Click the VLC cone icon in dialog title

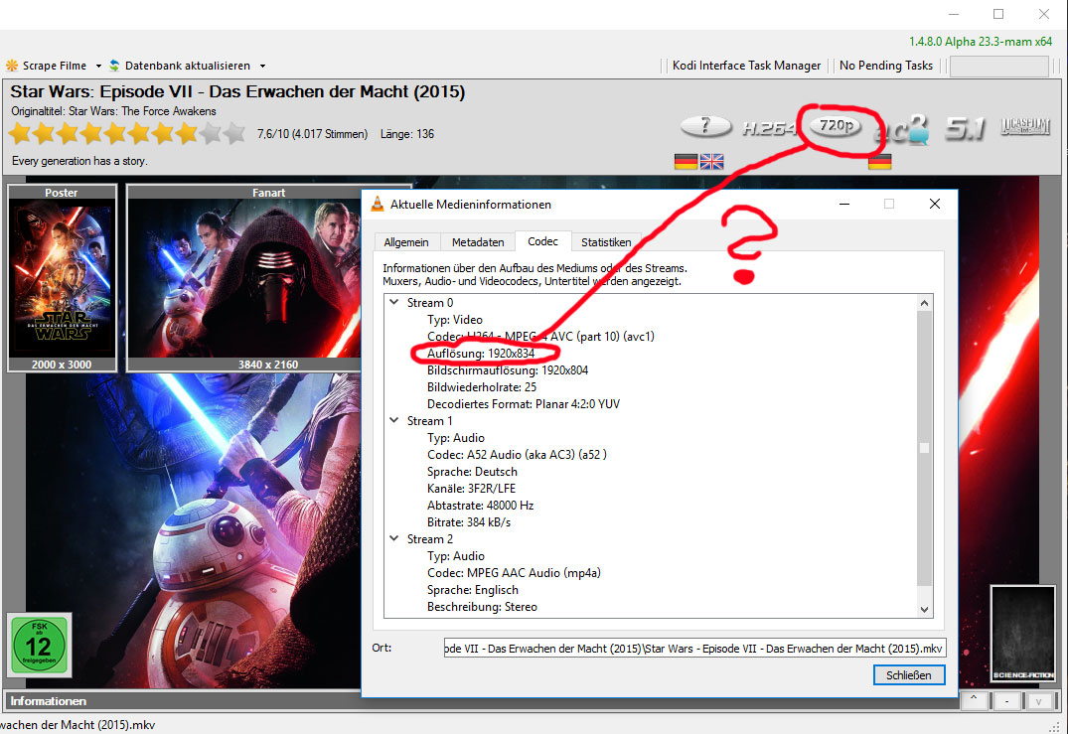(377, 204)
